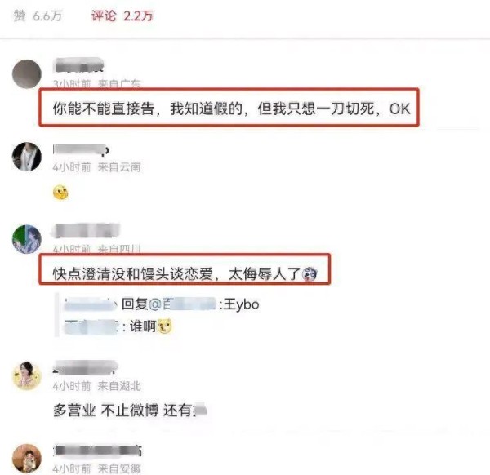The height and width of the screenshot is (475, 490).
Task: Open the reply containing 王ybo
Action: 162,304
